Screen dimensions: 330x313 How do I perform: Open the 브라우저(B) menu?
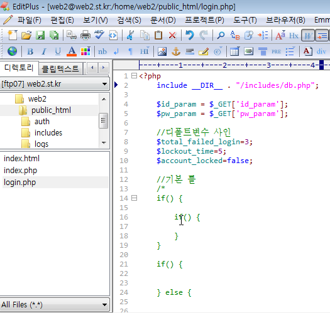pos(285,20)
